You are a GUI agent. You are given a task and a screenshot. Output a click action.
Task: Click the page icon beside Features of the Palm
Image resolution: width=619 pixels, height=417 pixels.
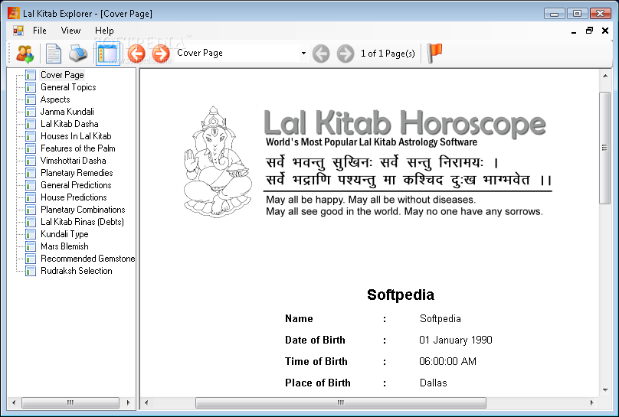click(x=31, y=148)
